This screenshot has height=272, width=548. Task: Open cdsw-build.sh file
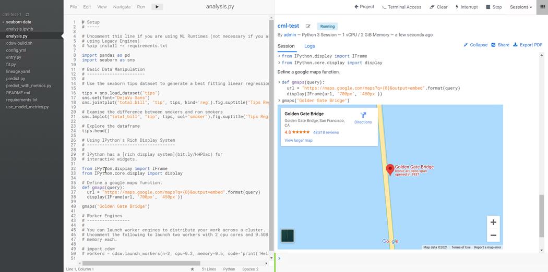pos(19,43)
